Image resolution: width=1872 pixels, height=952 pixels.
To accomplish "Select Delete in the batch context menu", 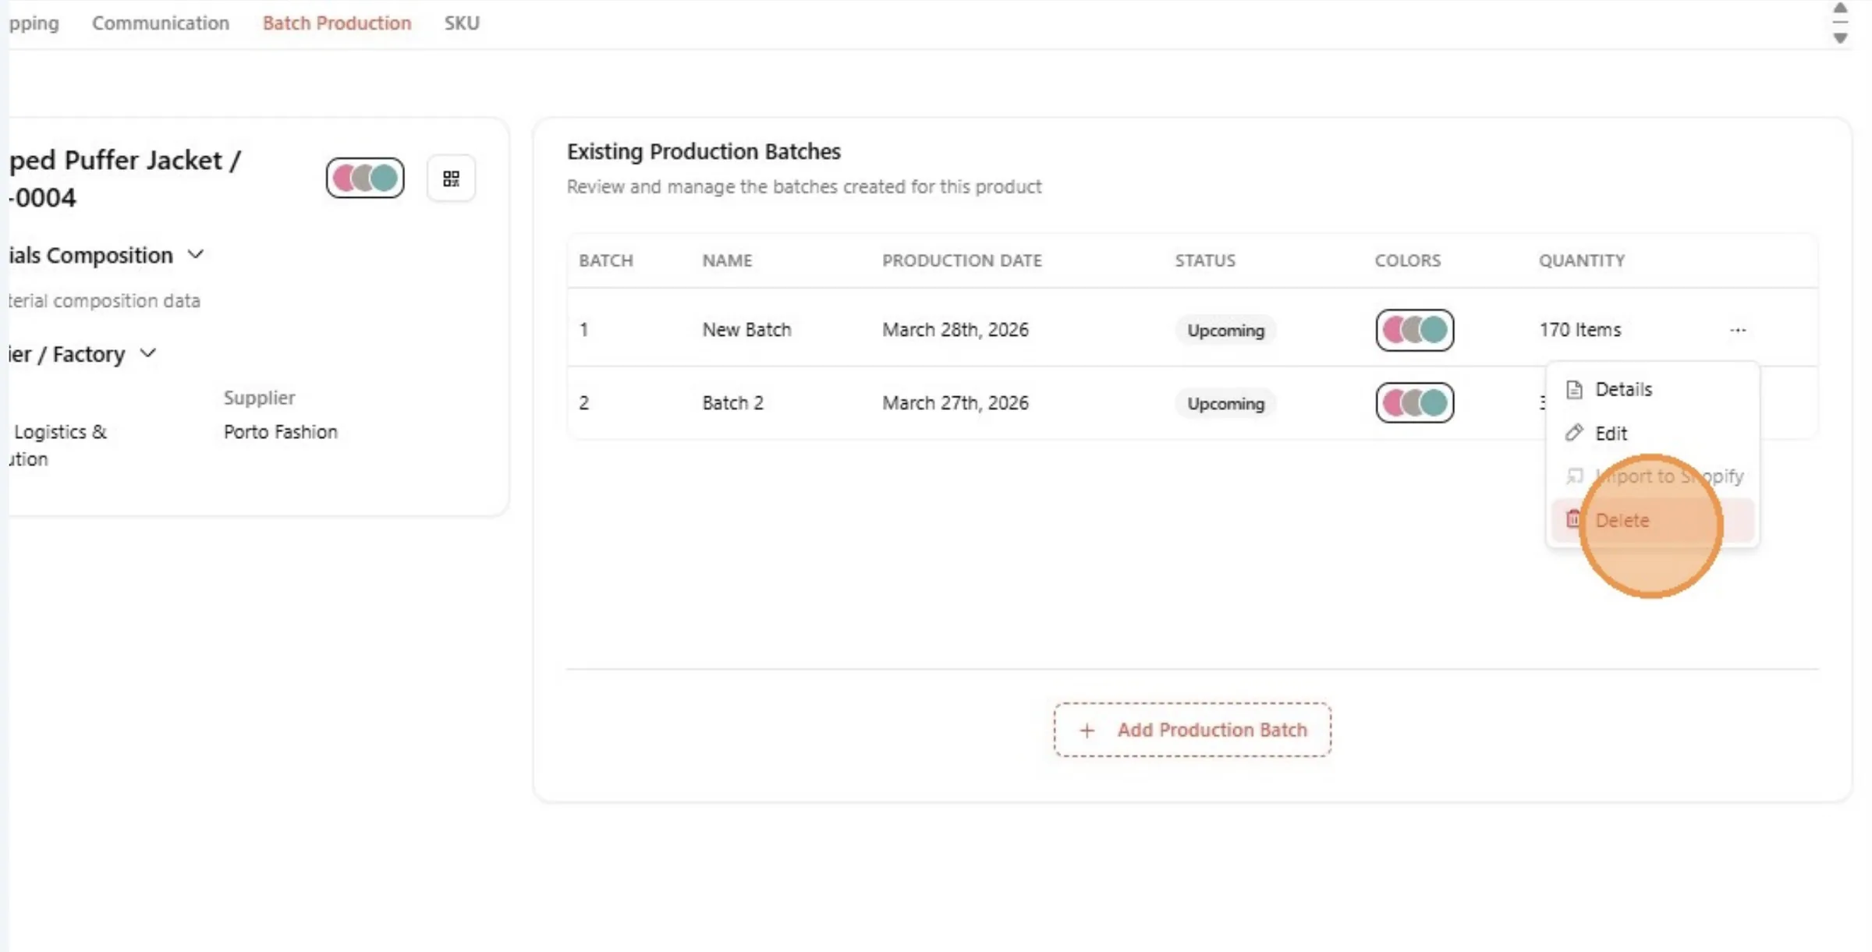I will [x=1653, y=520].
